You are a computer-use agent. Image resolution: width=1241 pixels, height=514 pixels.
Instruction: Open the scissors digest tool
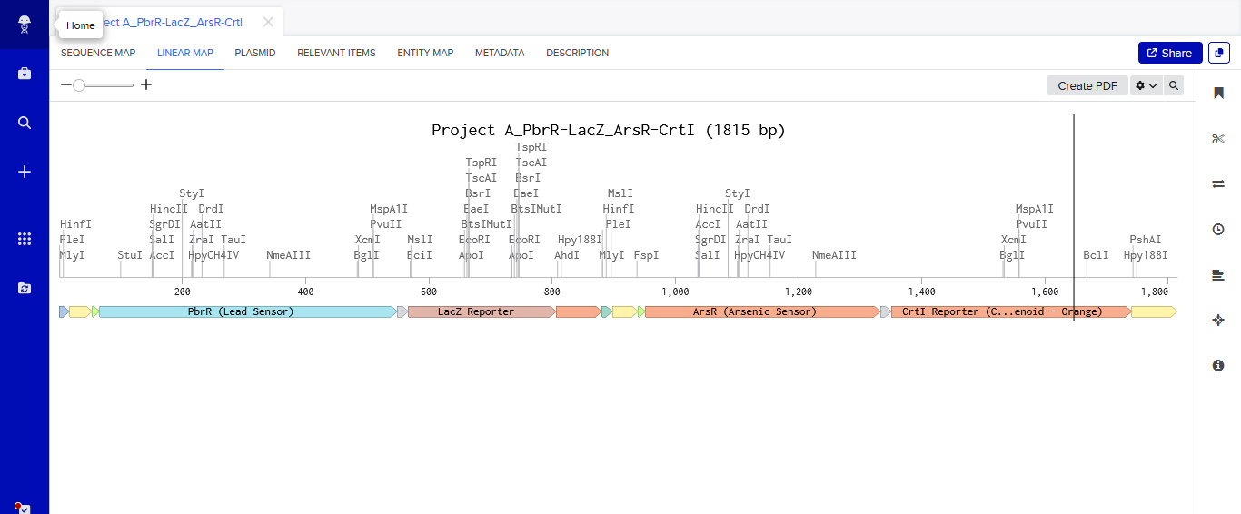[x=1218, y=138]
